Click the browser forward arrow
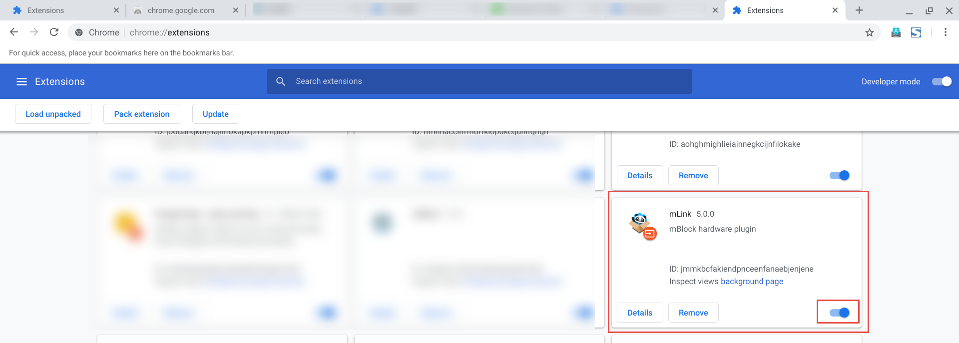Screen dimensions: 959x343 coord(34,32)
